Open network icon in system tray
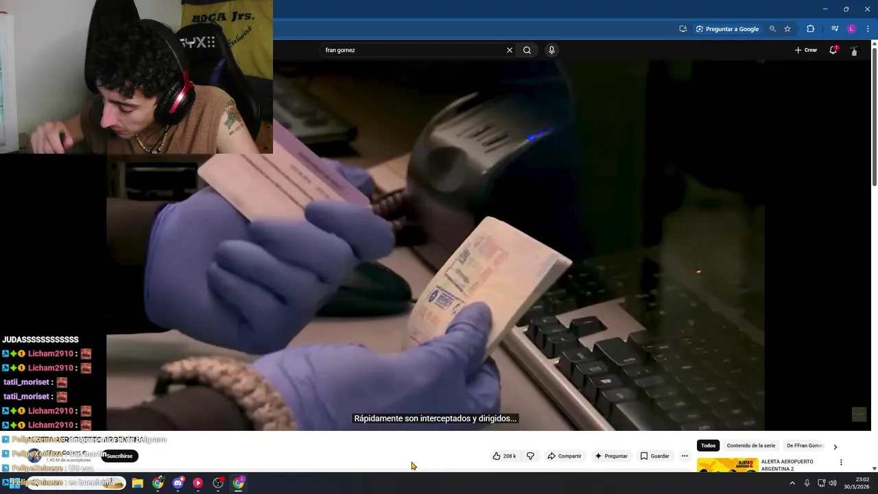The height and width of the screenshot is (494, 878). 821,483
